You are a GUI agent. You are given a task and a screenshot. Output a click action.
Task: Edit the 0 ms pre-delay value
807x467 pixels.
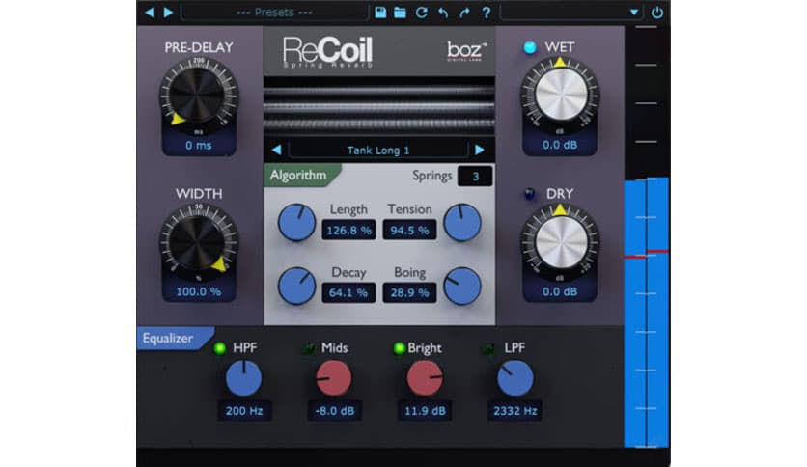pos(199,145)
